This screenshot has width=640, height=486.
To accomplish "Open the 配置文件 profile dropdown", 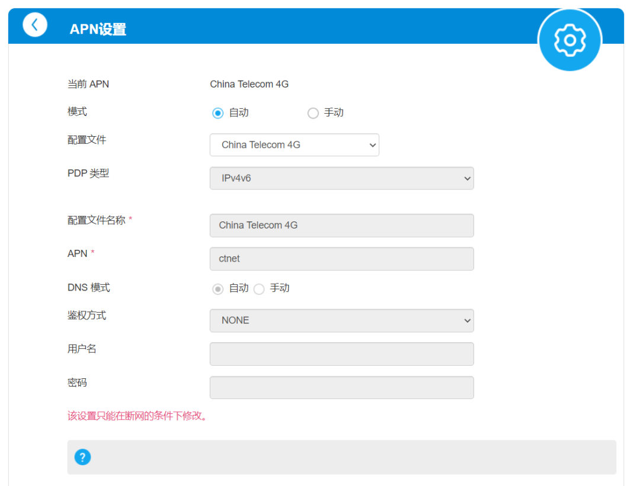I will click(295, 144).
